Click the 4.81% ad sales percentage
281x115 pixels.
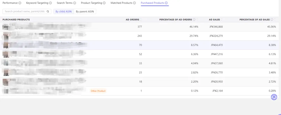[272, 63]
